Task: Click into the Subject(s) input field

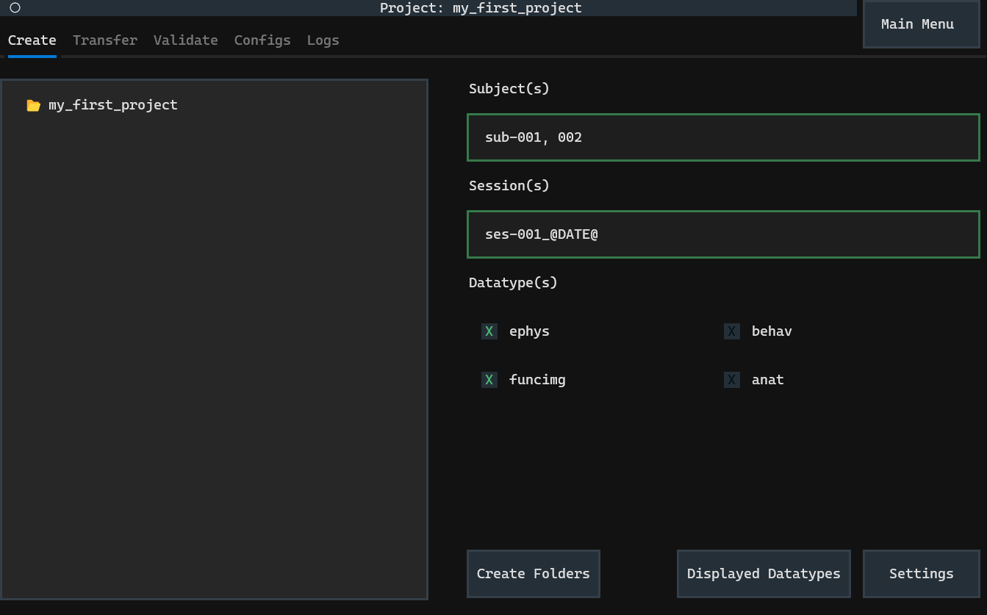Action: pos(723,137)
